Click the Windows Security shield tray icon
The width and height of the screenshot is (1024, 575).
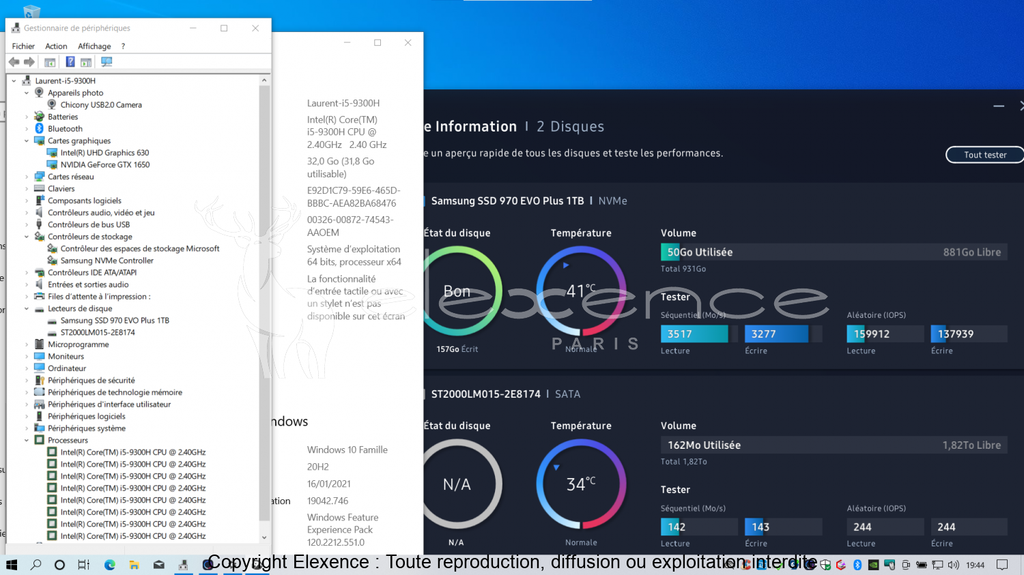pyautogui.click(x=825, y=565)
